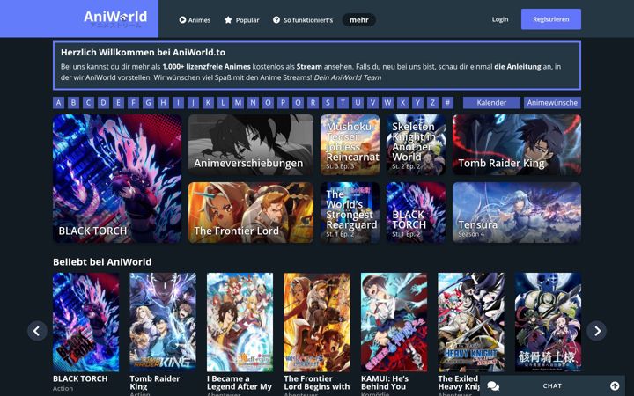Filter animes by letter E

pyautogui.click(x=119, y=103)
